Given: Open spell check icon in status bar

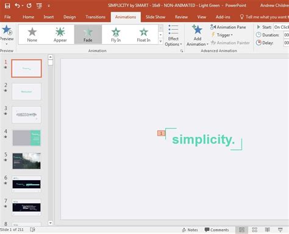Looking at the screenshot, I should pos(32,230).
